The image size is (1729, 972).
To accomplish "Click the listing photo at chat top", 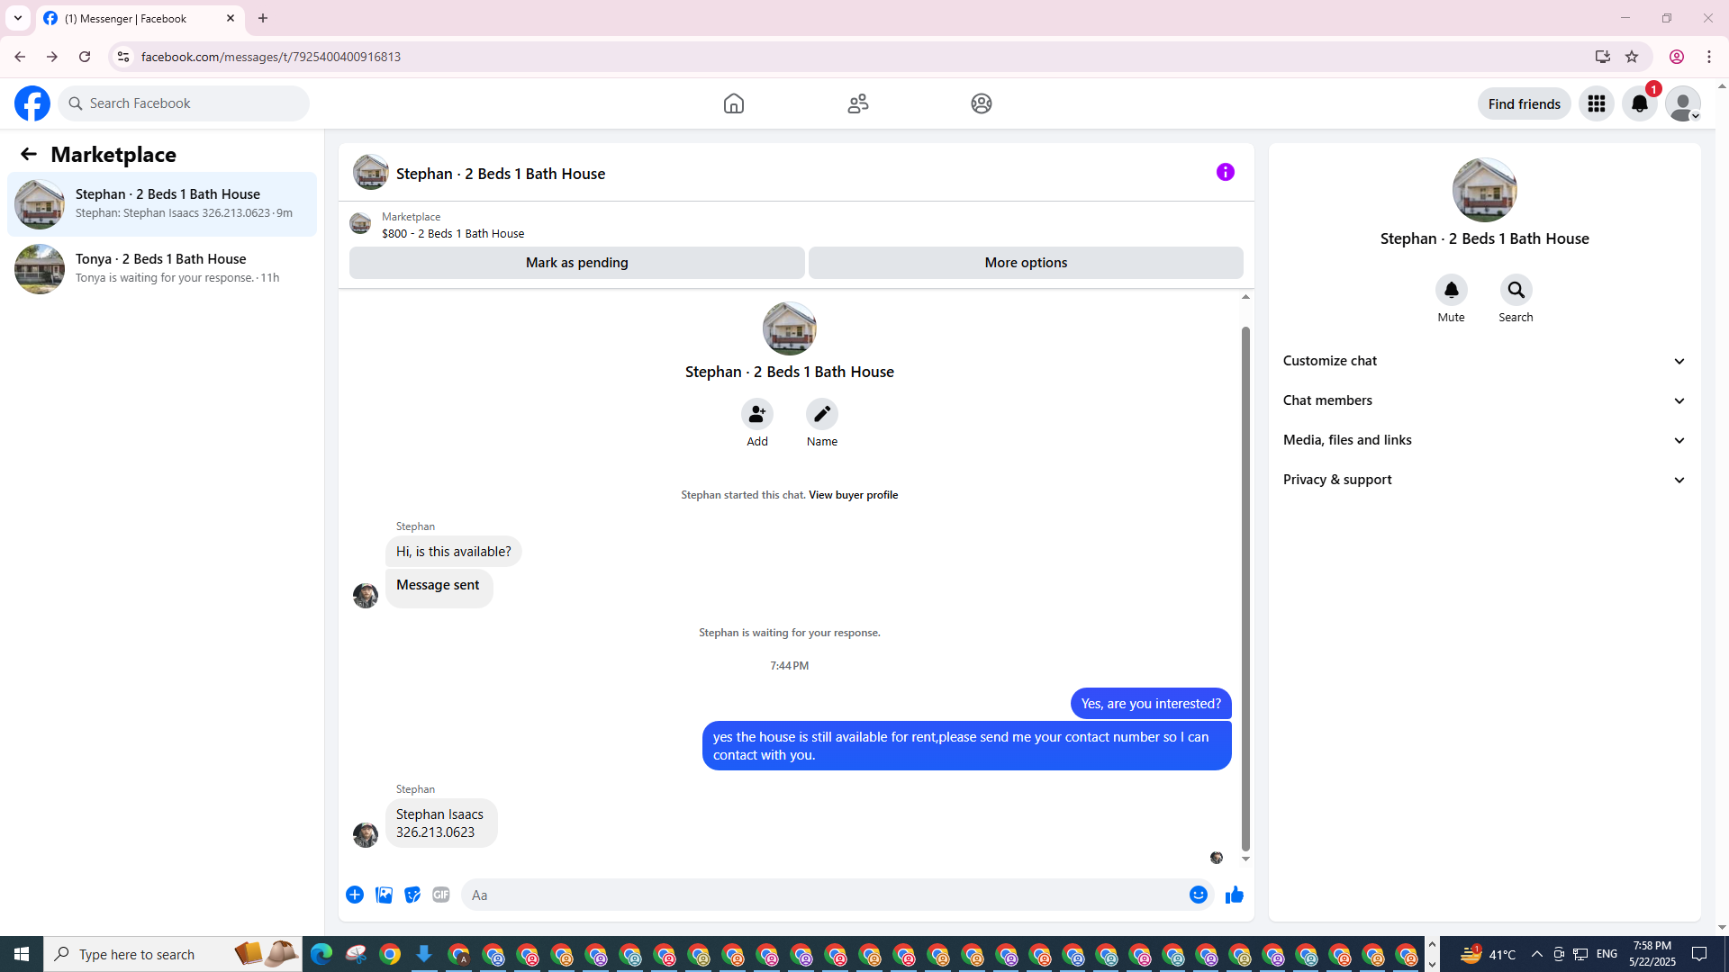I will [790, 328].
